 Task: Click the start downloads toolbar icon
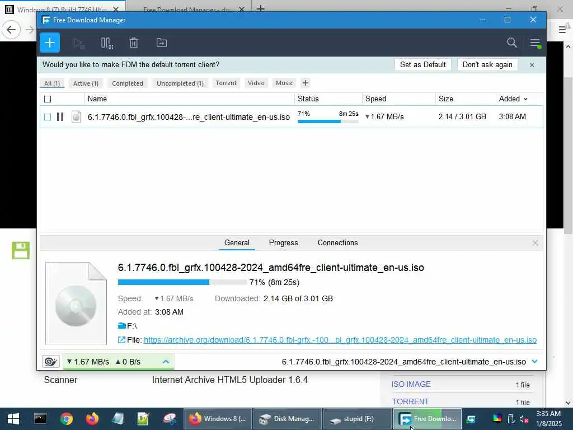[x=78, y=43]
